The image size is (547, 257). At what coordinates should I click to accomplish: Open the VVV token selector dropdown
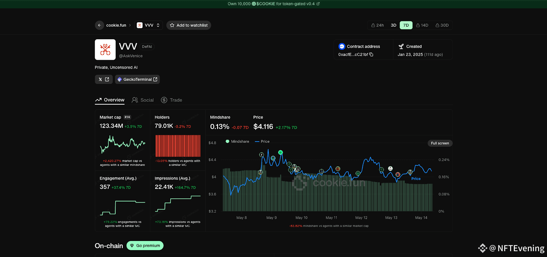[x=148, y=25]
